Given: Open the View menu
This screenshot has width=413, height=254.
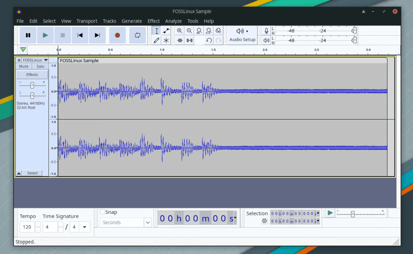Looking at the screenshot, I should click(x=66, y=21).
